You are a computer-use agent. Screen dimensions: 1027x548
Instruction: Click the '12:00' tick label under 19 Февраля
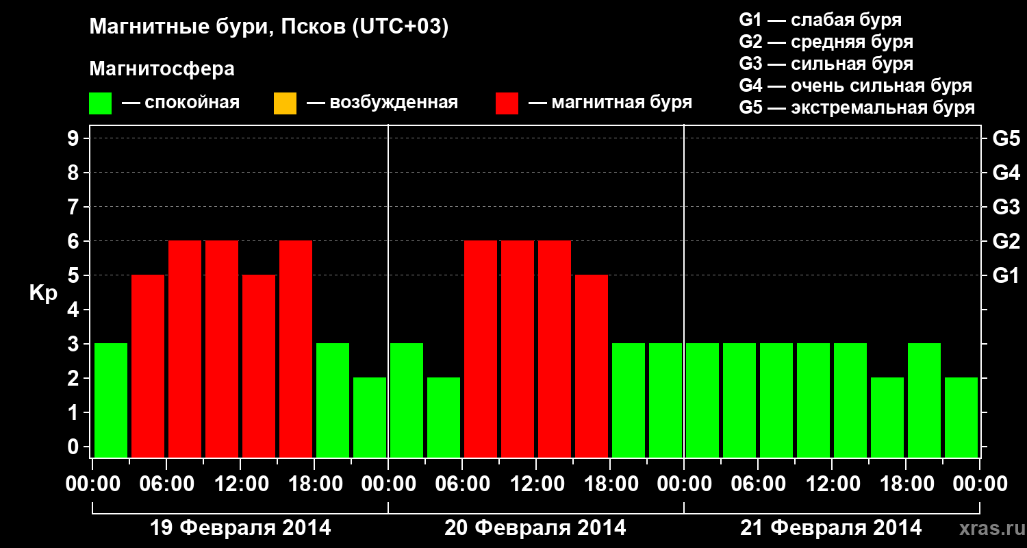click(240, 484)
